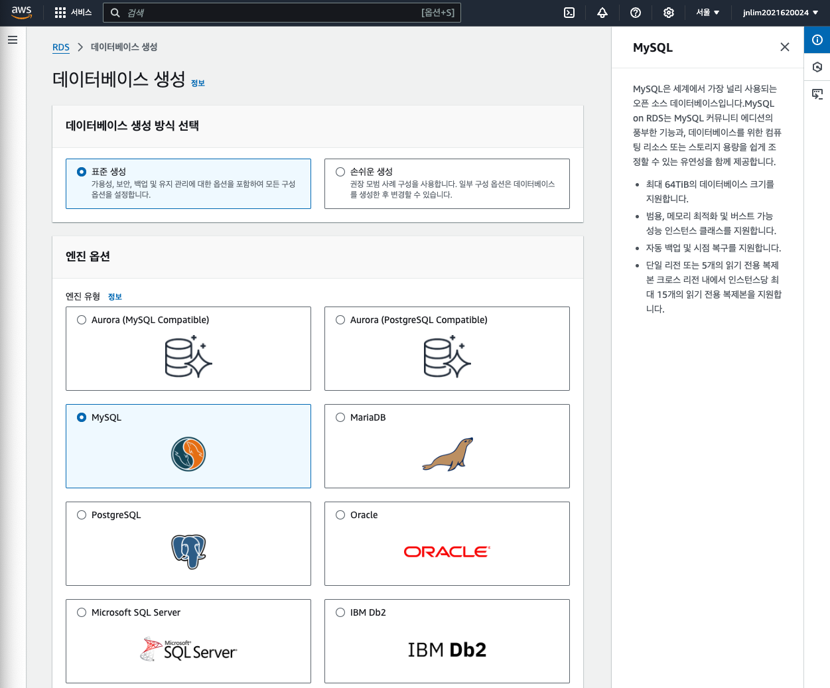Click bullet text starting '단일 리전 또는 5개의 읽기'

(x=714, y=287)
